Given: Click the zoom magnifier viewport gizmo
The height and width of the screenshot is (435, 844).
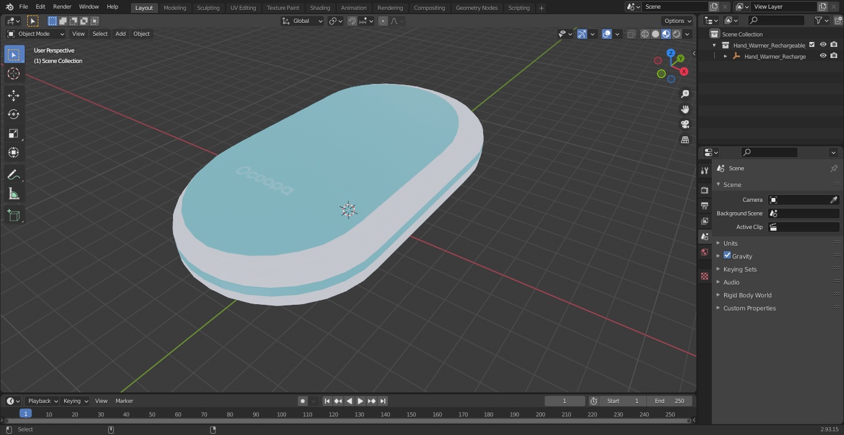Looking at the screenshot, I should (685, 94).
